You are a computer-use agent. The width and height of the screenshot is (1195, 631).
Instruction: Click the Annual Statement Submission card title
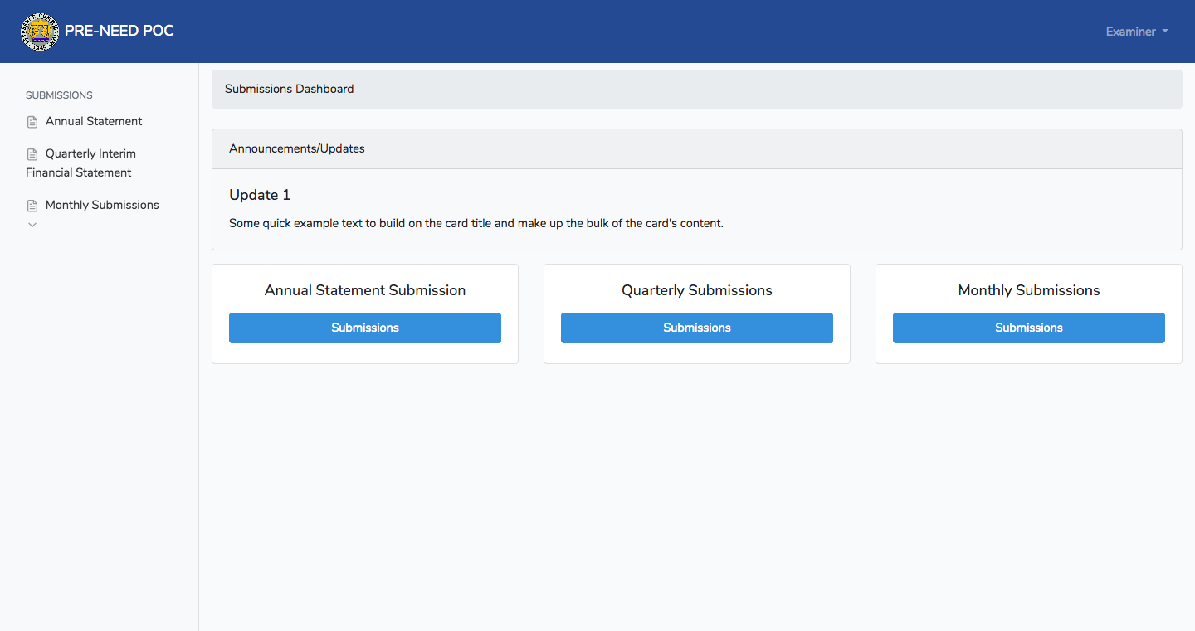(x=365, y=290)
